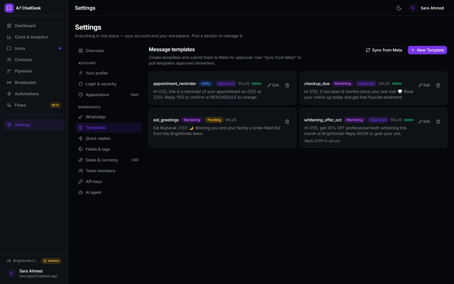
Task: Open the Pipelines section
Action: point(34,71)
